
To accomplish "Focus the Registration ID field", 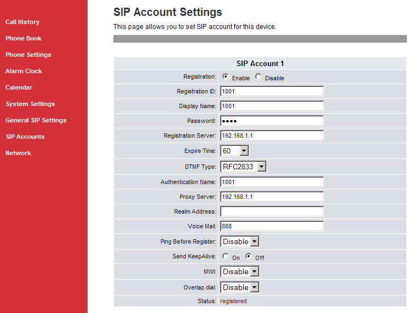I will [272, 91].
